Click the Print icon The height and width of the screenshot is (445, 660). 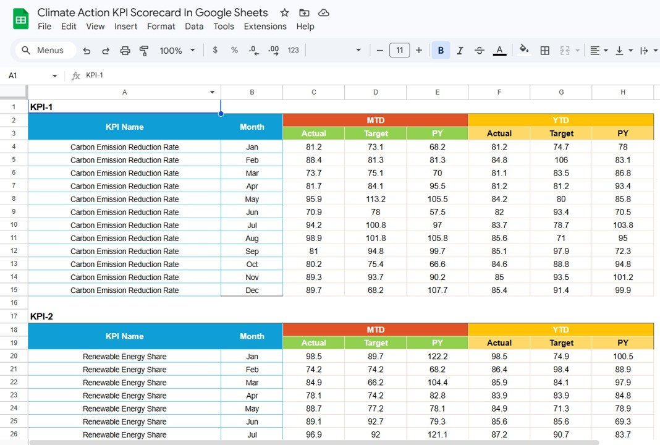125,50
